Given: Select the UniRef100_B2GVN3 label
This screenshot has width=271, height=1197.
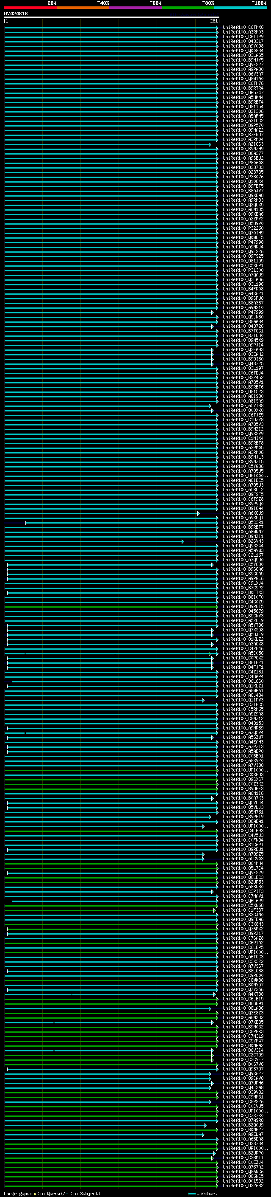Looking at the screenshot, I should (x=243, y=541).
